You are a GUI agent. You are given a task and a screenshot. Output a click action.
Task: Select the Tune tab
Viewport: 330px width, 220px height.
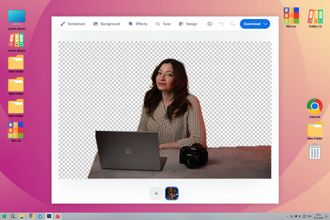pyautogui.click(x=163, y=24)
